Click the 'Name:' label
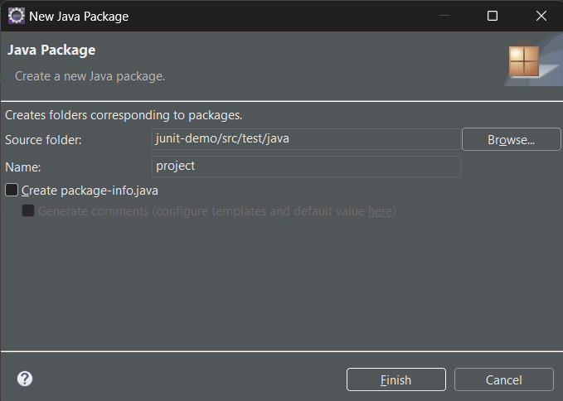563x401 pixels. click(x=23, y=167)
